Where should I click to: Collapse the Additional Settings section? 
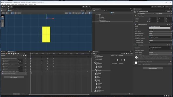pos(134,39)
